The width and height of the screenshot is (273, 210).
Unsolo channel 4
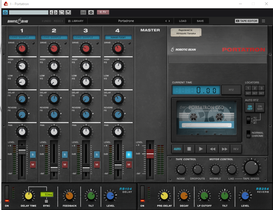129,154
